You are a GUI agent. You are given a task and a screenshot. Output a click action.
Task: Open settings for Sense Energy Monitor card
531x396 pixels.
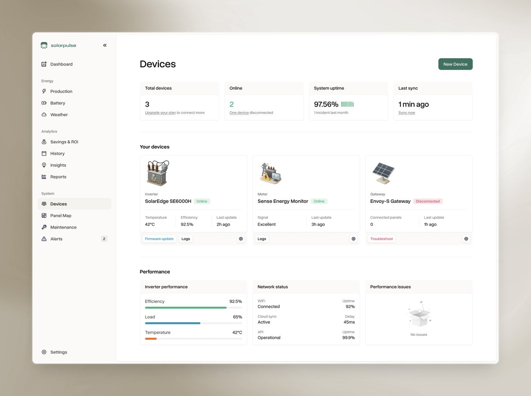coord(354,239)
